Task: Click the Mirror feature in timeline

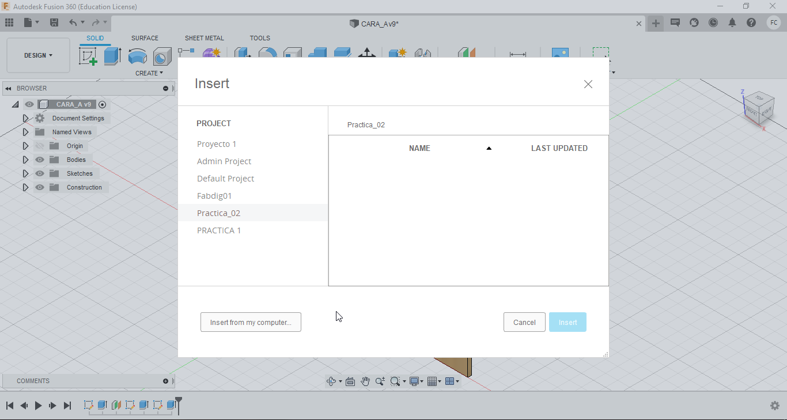Action: tap(116, 405)
